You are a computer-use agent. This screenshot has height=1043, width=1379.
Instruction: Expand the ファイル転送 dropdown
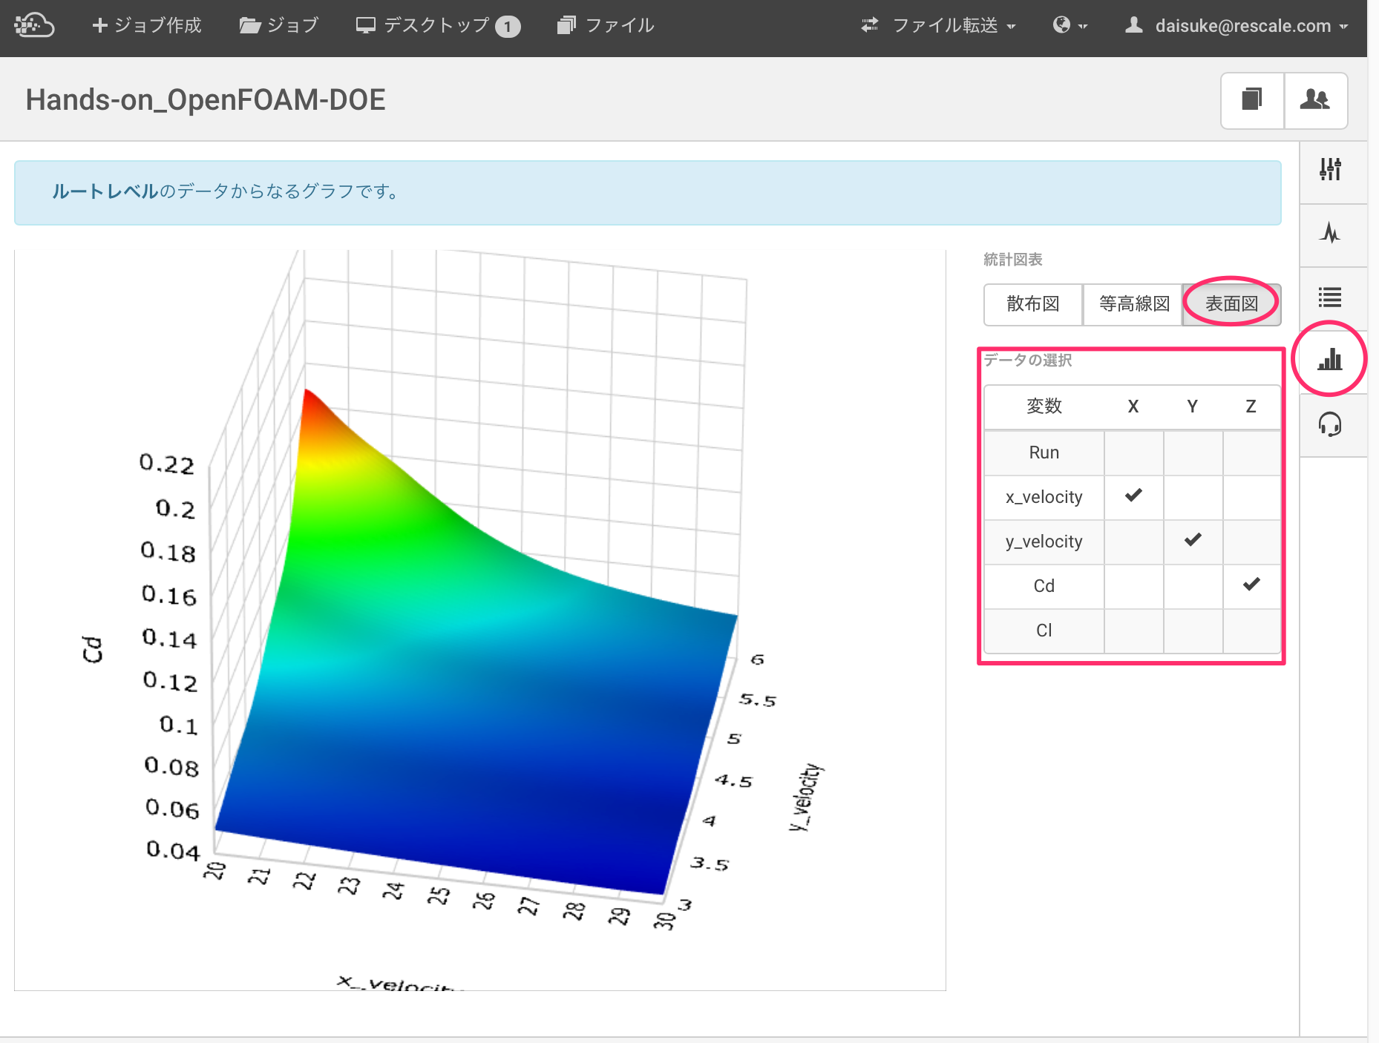tap(938, 25)
